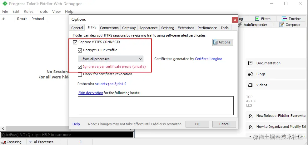Open the Composer tab
308x145 pixels.
(x=290, y=25)
